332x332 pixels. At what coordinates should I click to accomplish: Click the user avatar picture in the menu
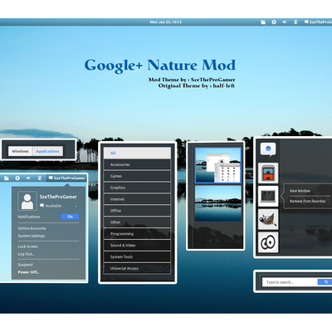27,201
